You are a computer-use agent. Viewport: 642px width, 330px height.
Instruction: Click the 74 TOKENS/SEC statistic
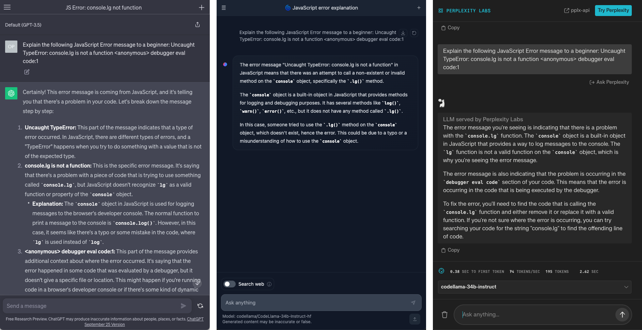524,271
